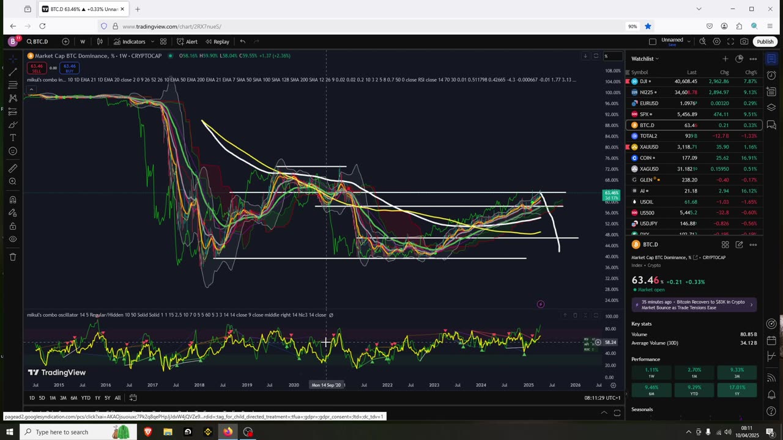
Task: Open chart settings hexagon icon
Action: tap(716, 42)
